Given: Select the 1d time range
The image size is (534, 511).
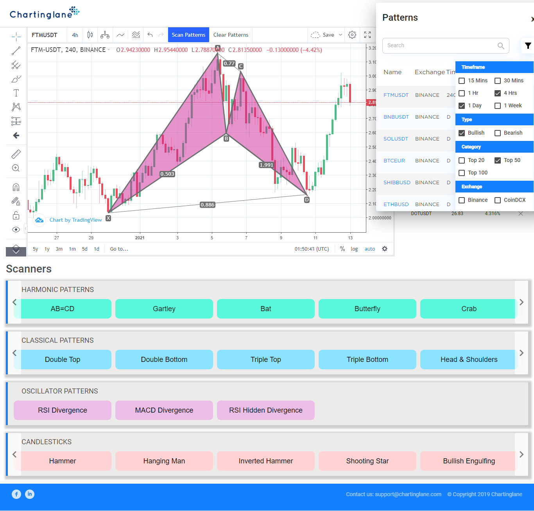Looking at the screenshot, I should pyautogui.click(x=97, y=249).
